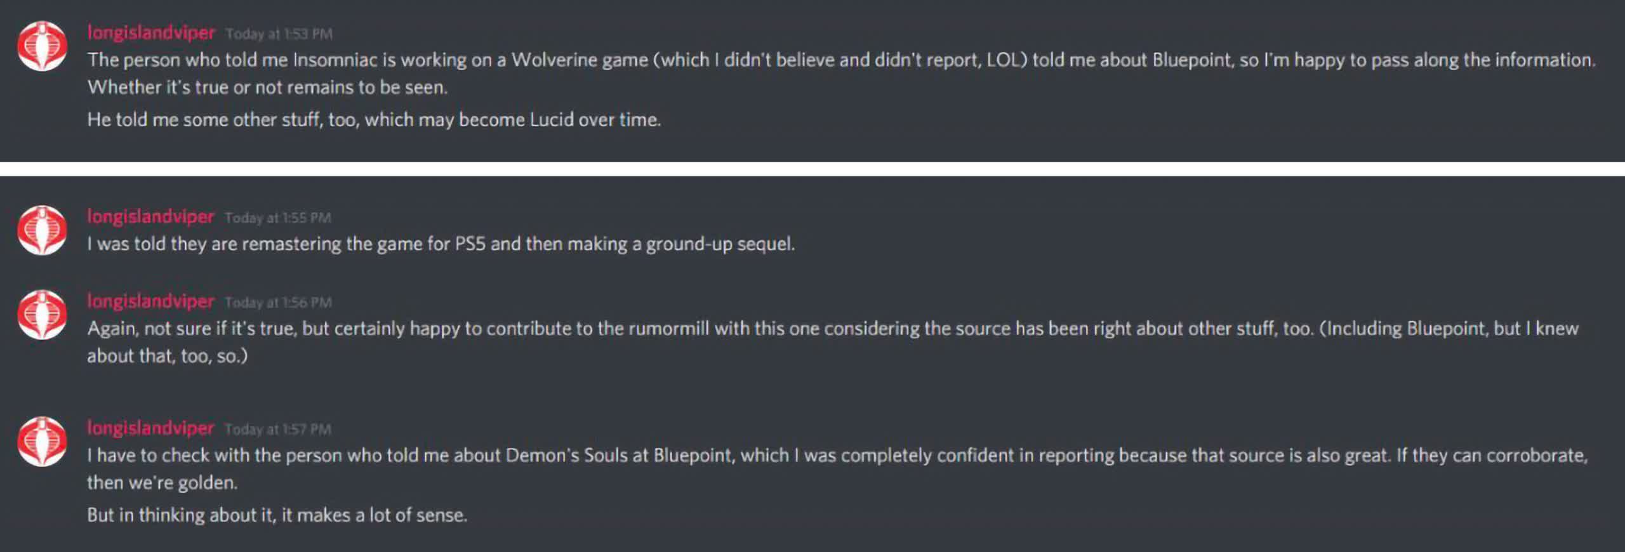This screenshot has height=552, width=1625.
Task: Click message mentioning the rumormill
Action: coord(833,342)
